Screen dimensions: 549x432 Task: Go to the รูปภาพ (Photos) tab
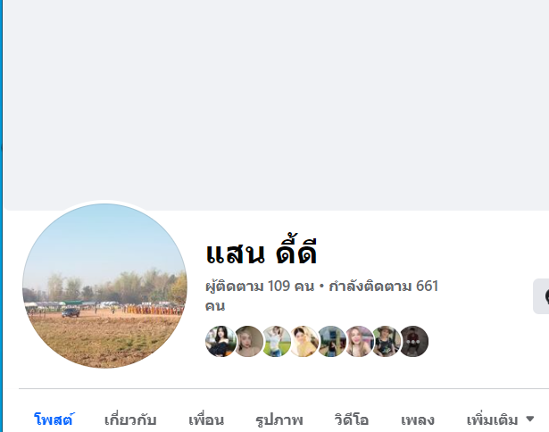coord(279,420)
